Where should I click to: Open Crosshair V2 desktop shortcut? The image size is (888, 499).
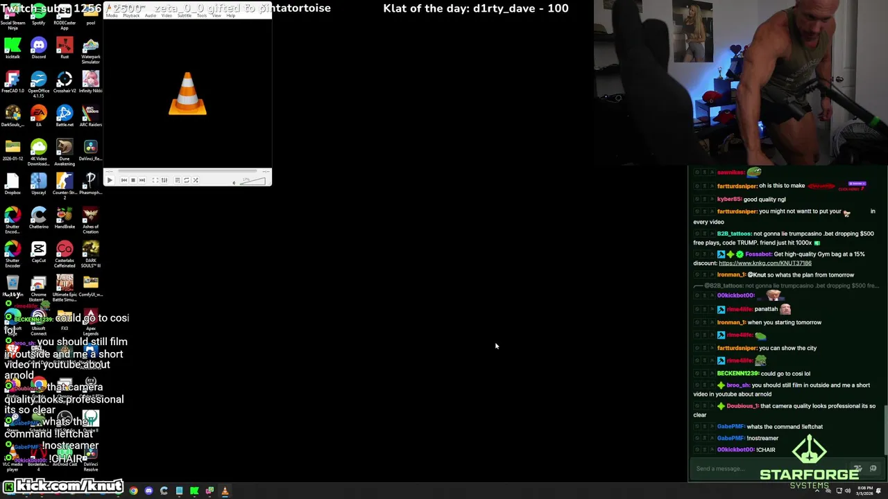pyautogui.click(x=65, y=82)
